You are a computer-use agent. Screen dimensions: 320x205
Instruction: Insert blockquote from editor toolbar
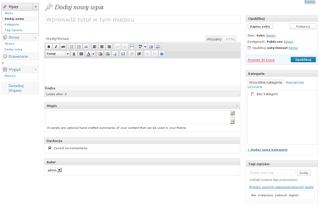coord(86,47)
